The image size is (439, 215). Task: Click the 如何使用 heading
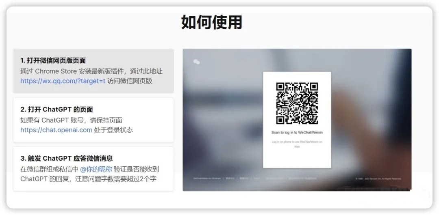(212, 22)
